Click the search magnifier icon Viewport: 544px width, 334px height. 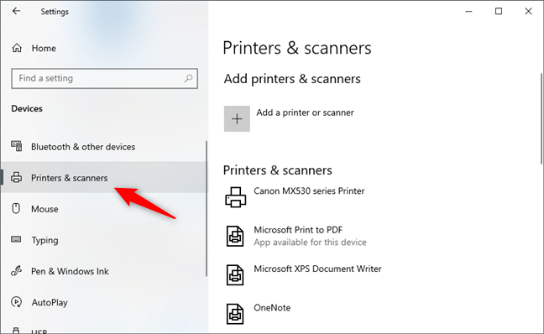coord(188,78)
